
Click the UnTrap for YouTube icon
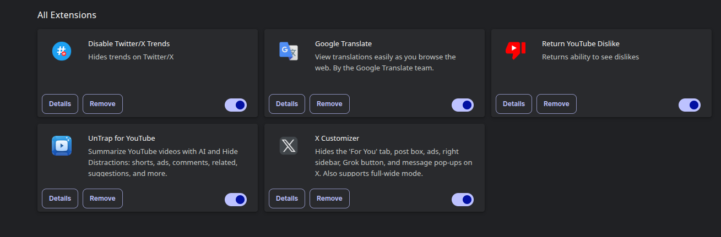(x=62, y=146)
